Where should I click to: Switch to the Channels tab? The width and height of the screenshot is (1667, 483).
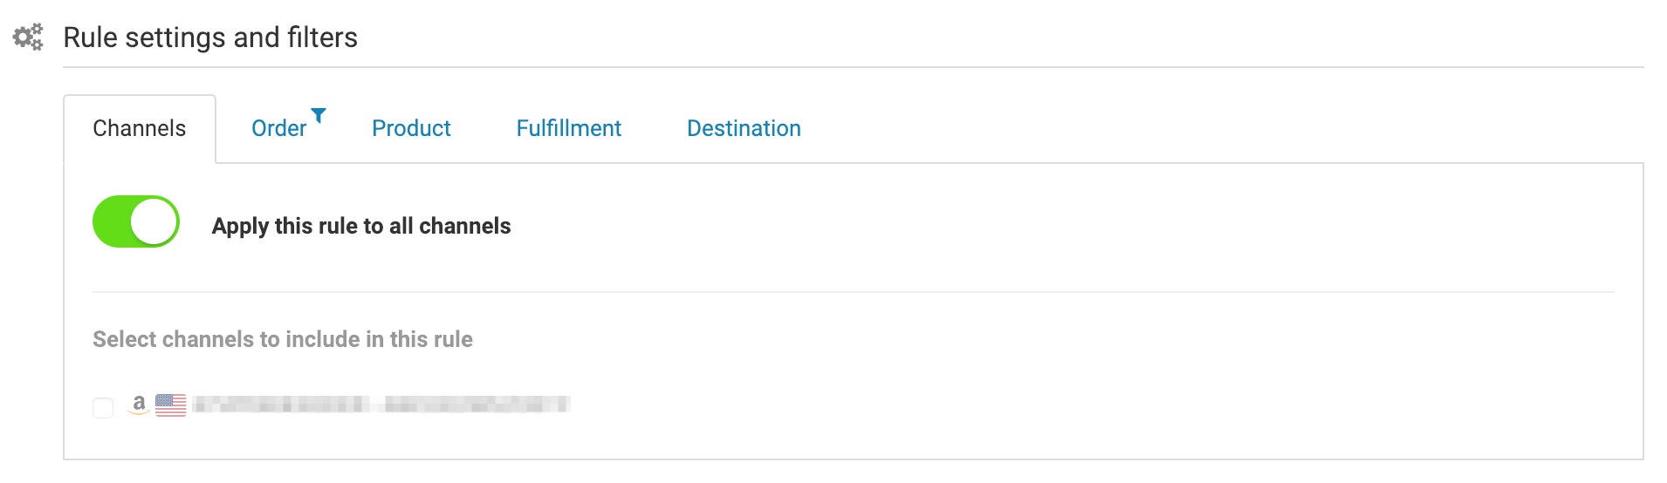coord(140,128)
